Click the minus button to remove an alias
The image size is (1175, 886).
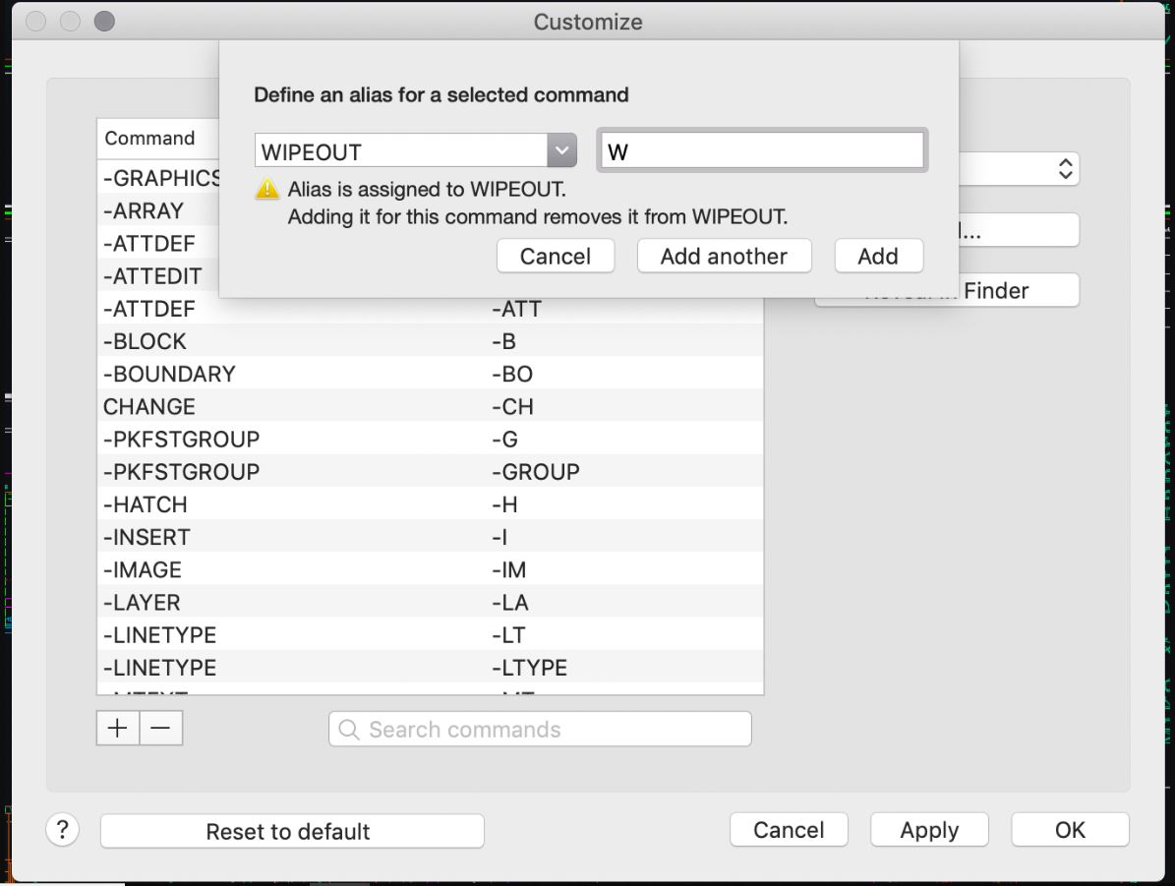(x=161, y=729)
